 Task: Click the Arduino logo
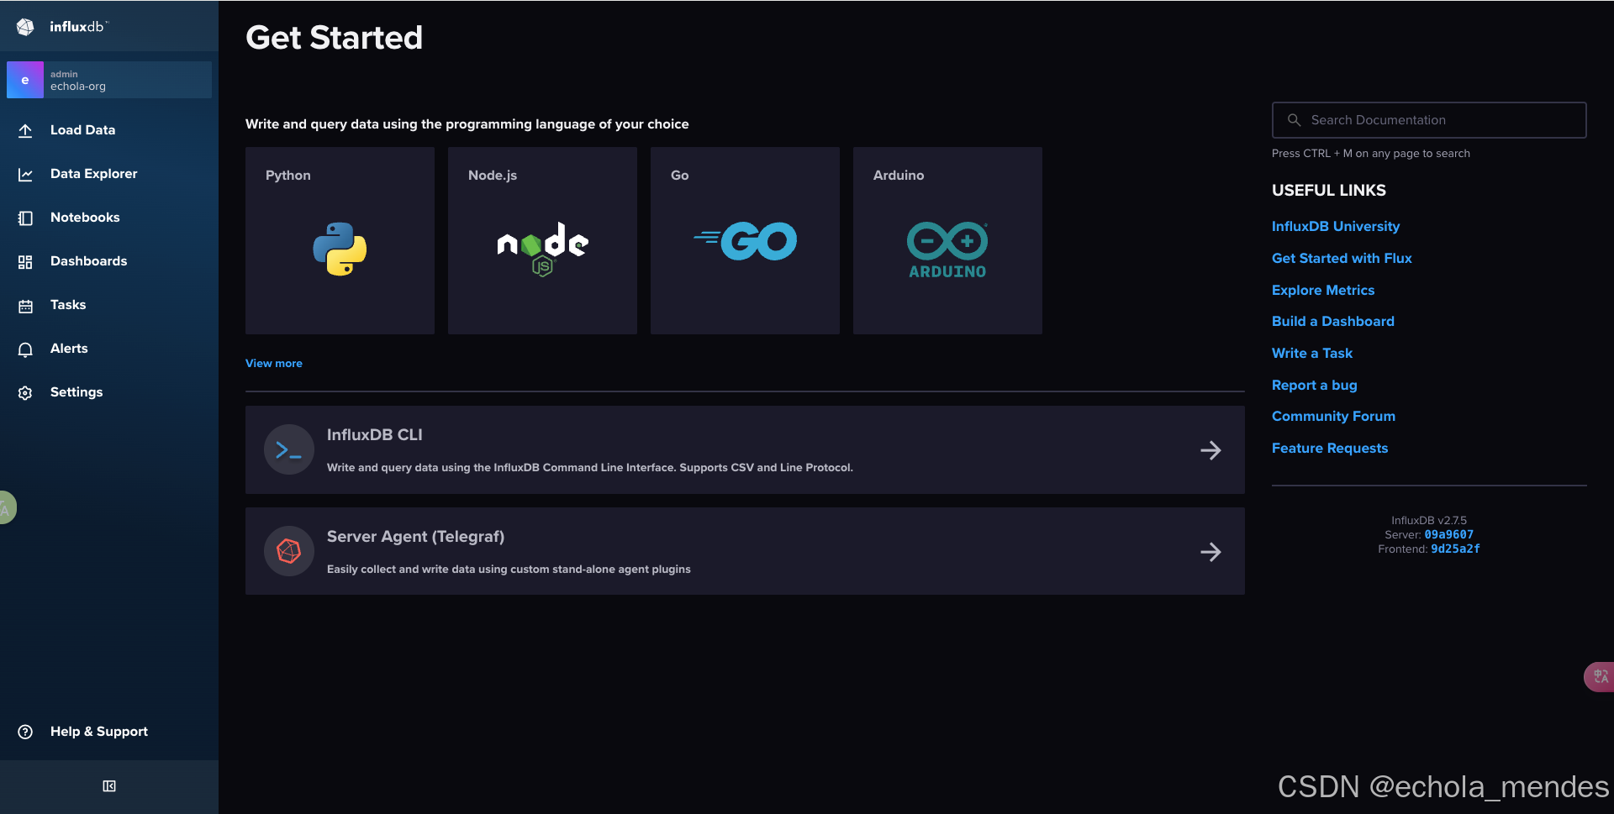[x=947, y=249]
